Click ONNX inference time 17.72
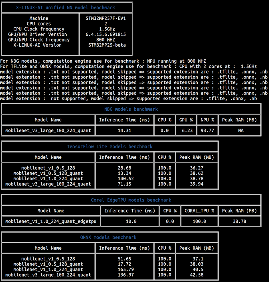Viewport: 269px width, 282px height. pos(124,264)
